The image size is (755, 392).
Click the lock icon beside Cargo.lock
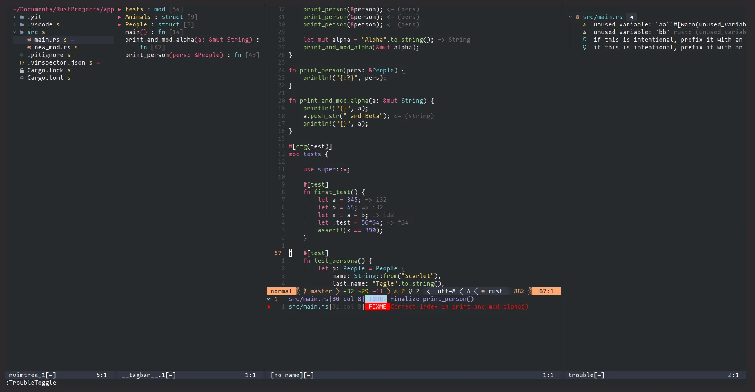(22, 70)
